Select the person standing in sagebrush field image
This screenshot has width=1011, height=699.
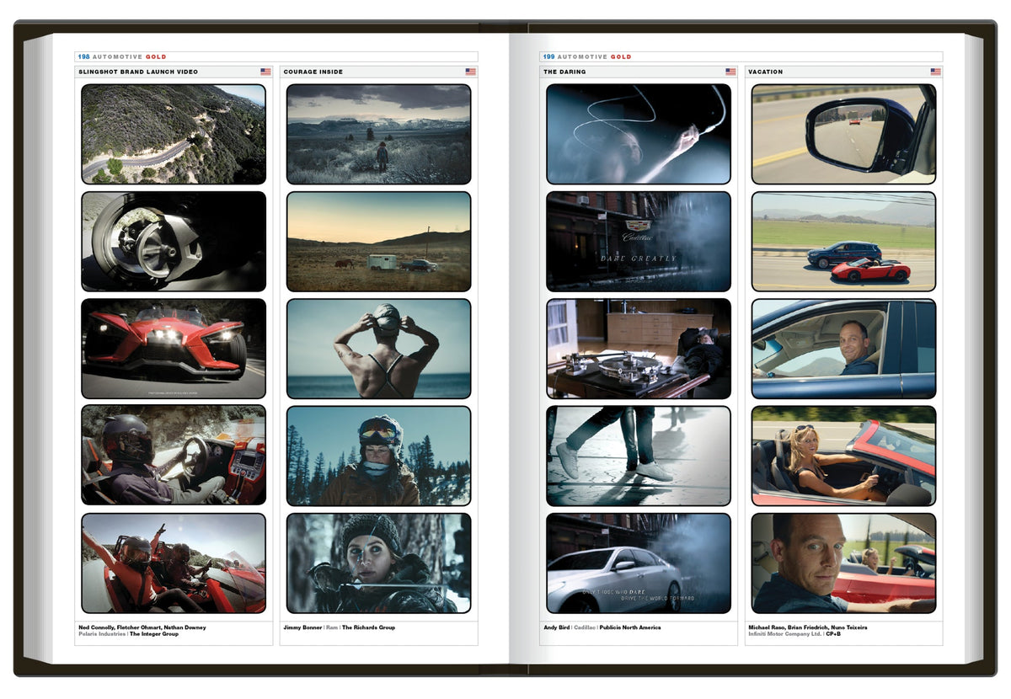(x=378, y=134)
